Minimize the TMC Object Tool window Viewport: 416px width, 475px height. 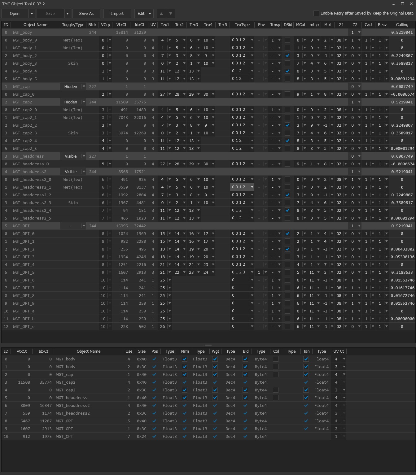pos(393,4)
